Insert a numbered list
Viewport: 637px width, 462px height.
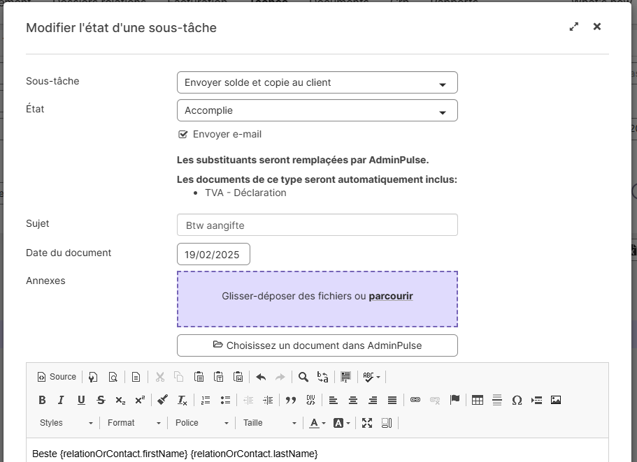[x=206, y=401]
